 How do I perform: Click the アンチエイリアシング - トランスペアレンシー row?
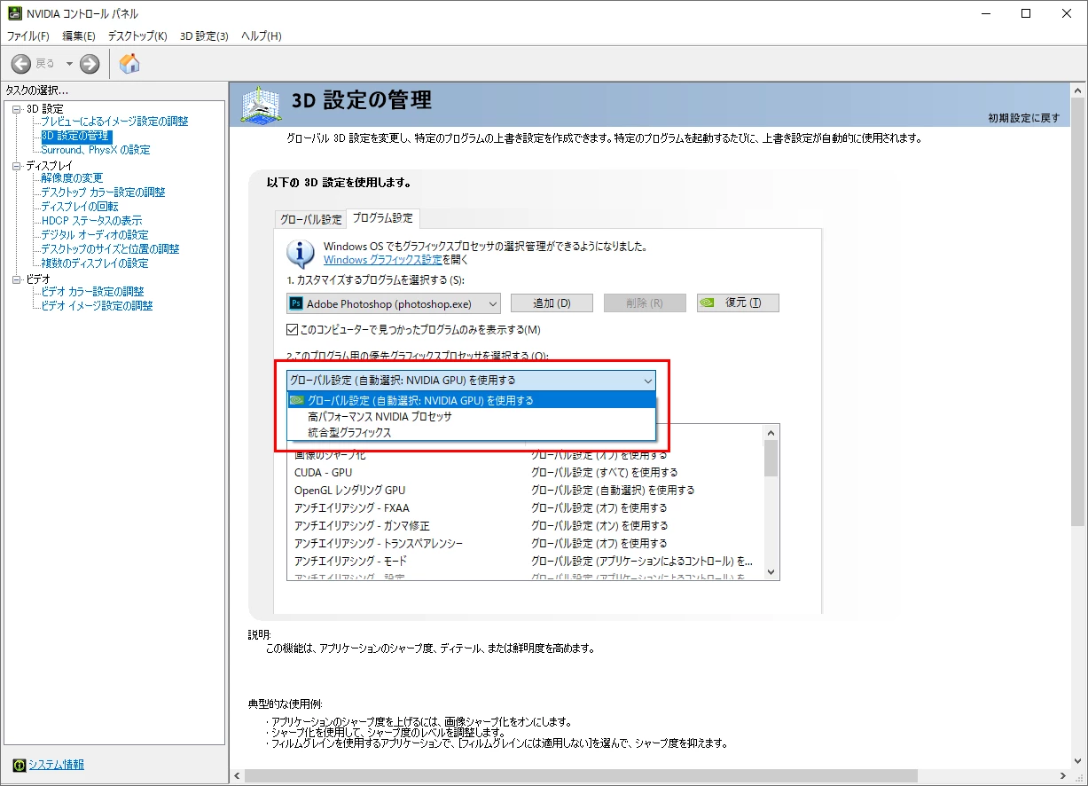click(524, 543)
